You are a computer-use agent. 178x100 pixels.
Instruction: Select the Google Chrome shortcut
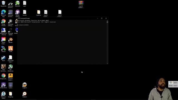coord(3,22)
